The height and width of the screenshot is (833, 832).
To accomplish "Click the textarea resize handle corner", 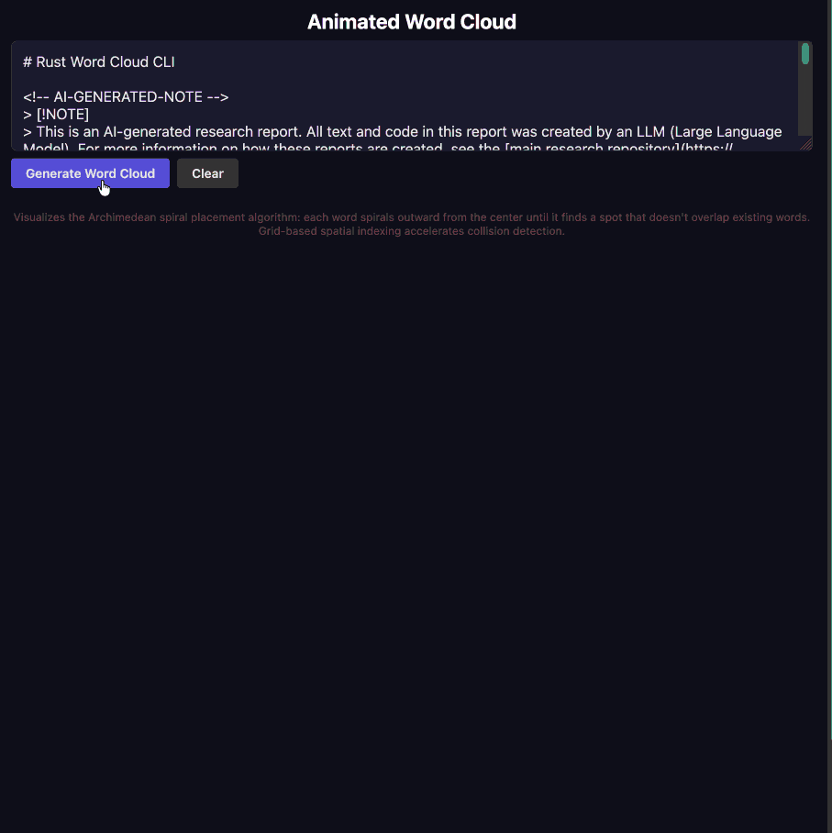I will (805, 144).
